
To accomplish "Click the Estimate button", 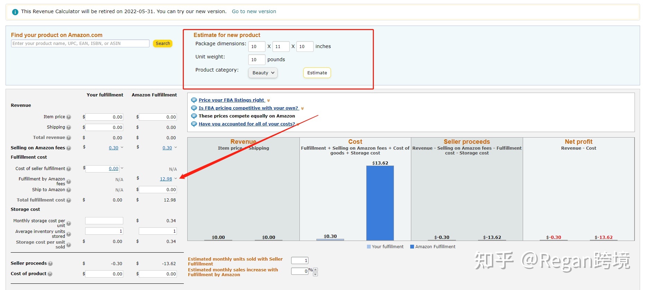I will 317,73.
